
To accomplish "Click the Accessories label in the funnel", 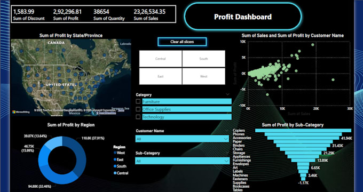I will click(242, 138).
